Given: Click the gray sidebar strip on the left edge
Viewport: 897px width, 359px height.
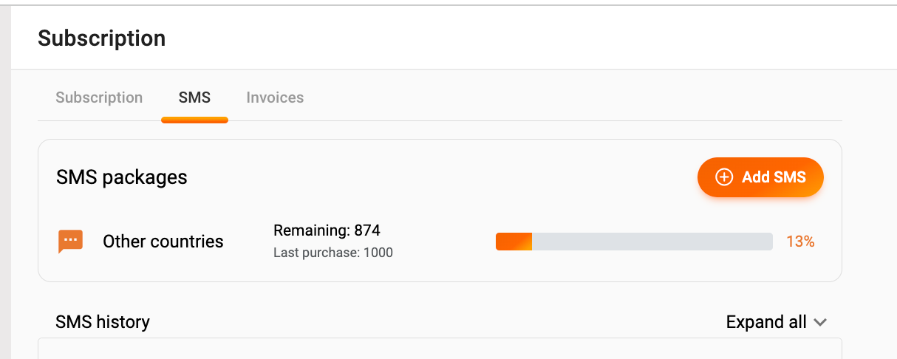Looking at the screenshot, I should 4,185.
